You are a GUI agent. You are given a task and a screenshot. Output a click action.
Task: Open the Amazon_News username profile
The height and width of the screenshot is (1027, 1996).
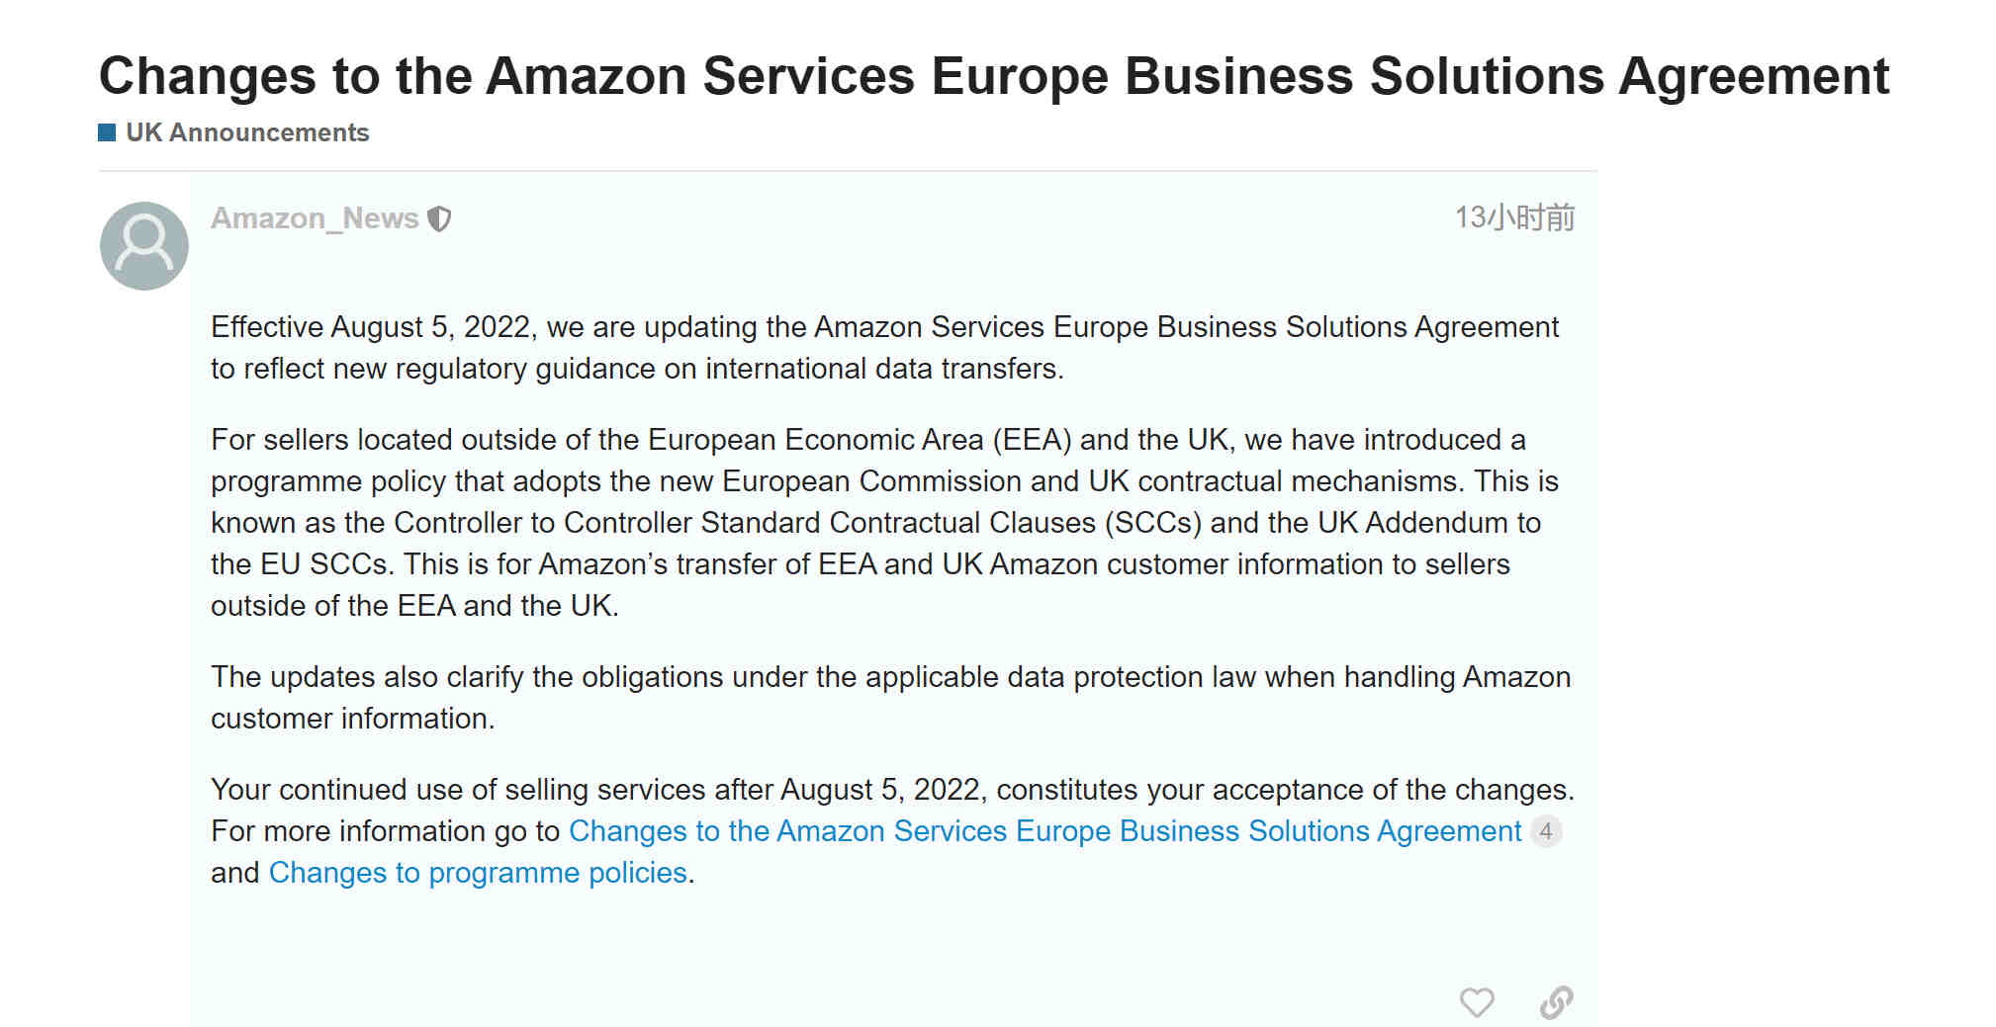click(315, 217)
